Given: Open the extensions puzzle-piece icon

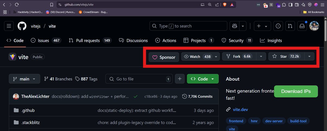Looking at the screenshot, I should [x=284, y=5].
